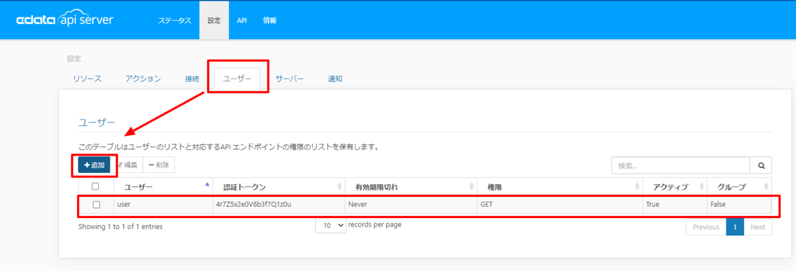Focus the 検索 search input field
Screen dimensions: 796x271
681,166
